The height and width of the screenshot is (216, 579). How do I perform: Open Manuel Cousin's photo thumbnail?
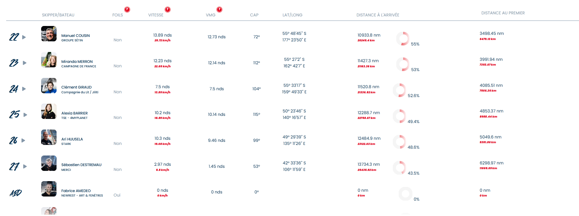[x=49, y=34]
